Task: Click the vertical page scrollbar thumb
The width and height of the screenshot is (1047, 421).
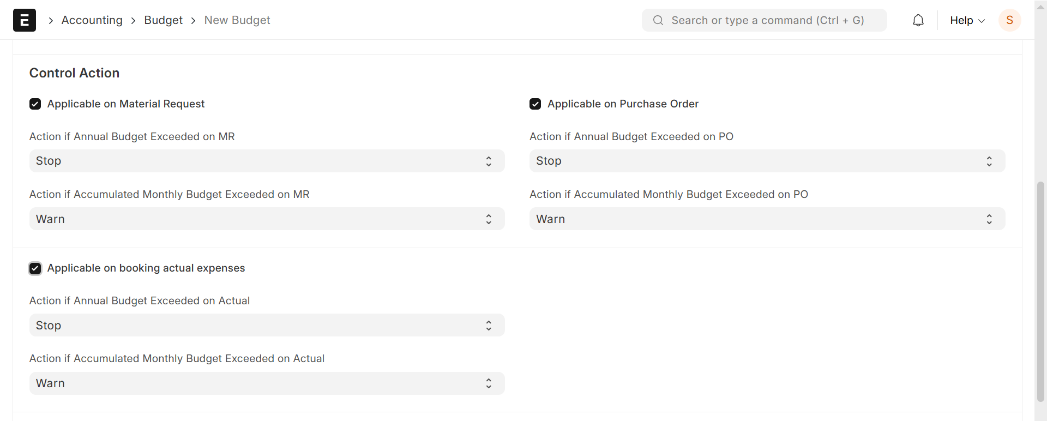Action: (x=1040, y=291)
